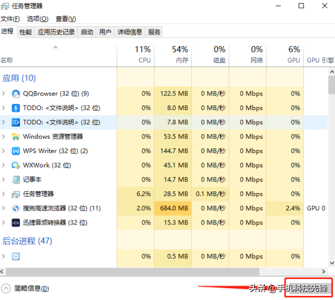Expand the WPS Writer process group

click(4, 151)
